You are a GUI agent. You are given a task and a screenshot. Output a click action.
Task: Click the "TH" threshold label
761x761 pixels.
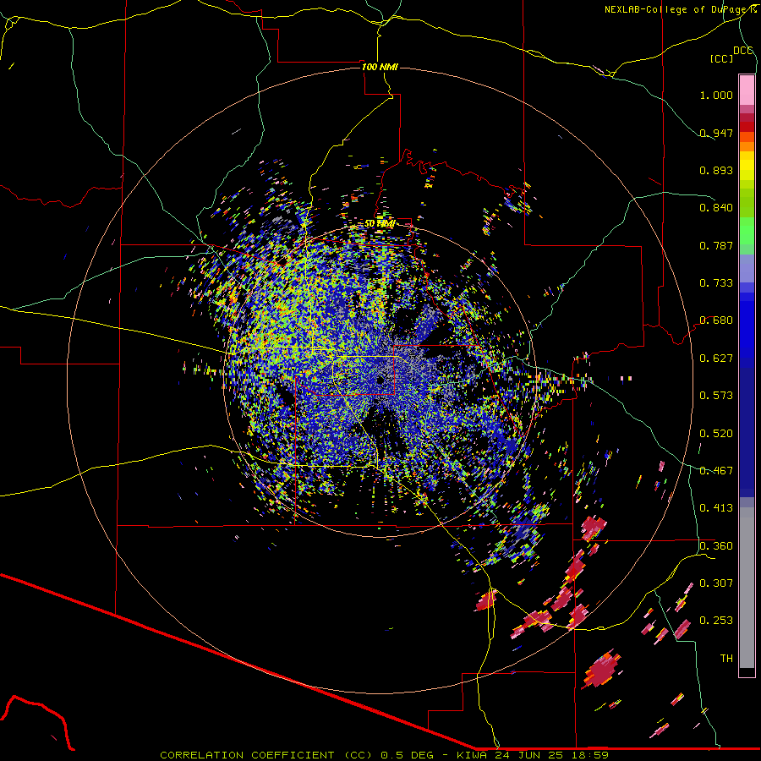[726, 659]
